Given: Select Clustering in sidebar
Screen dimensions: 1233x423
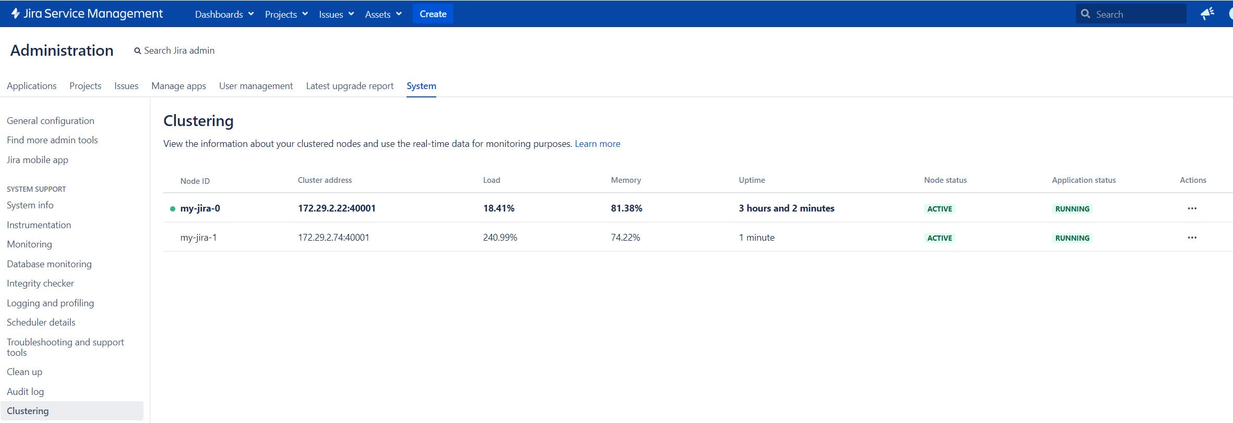Looking at the screenshot, I should pyautogui.click(x=72, y=411).
